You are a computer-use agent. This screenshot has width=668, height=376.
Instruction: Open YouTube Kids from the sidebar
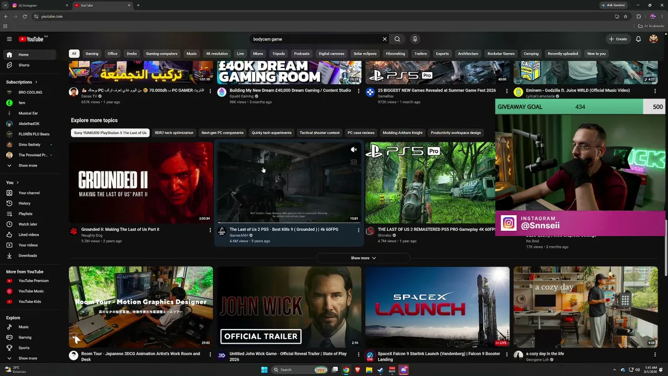[x=30, y=301]
